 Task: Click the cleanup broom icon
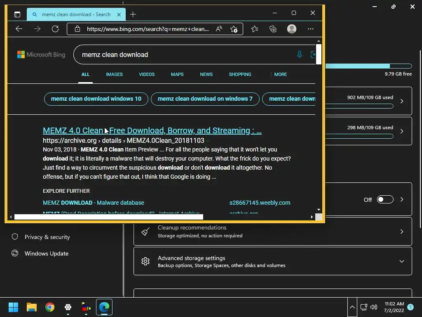145,232
